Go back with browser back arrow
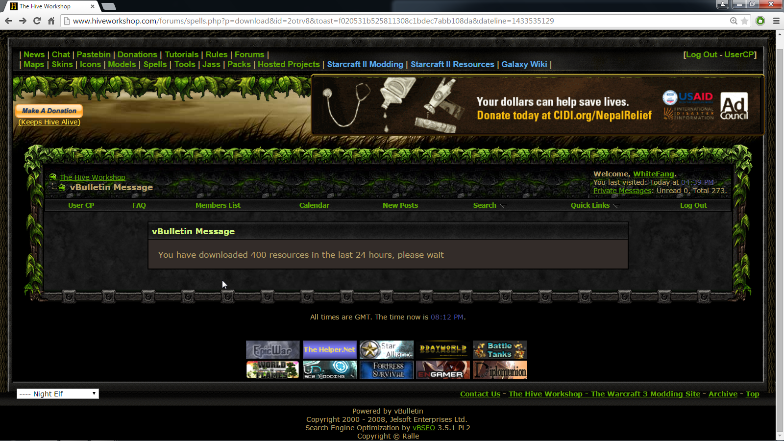 tap(8, 21)
